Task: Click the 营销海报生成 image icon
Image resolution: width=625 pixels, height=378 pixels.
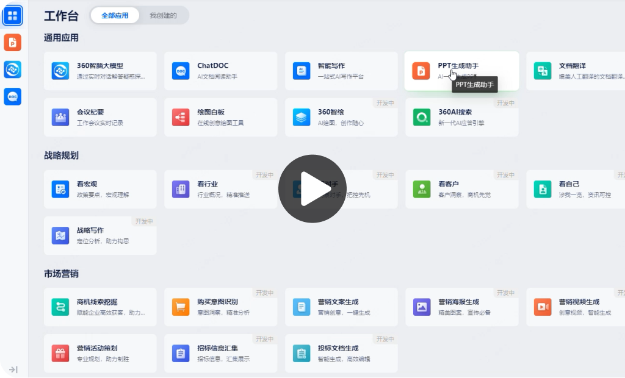Action: coord(422,307)
